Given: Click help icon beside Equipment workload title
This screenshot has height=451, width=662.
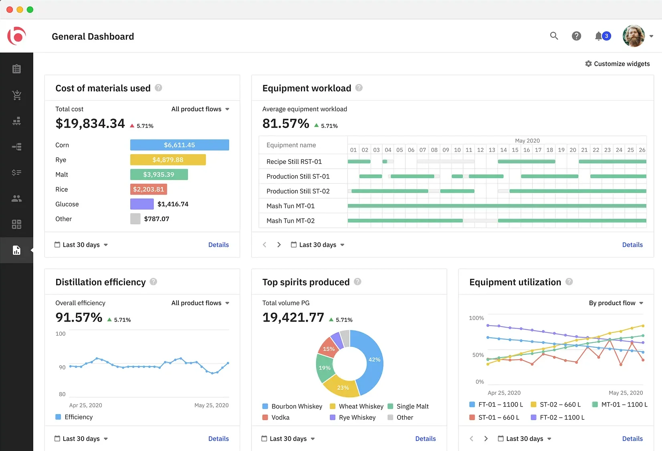Looking at the screenshot, I should [359, 88].
